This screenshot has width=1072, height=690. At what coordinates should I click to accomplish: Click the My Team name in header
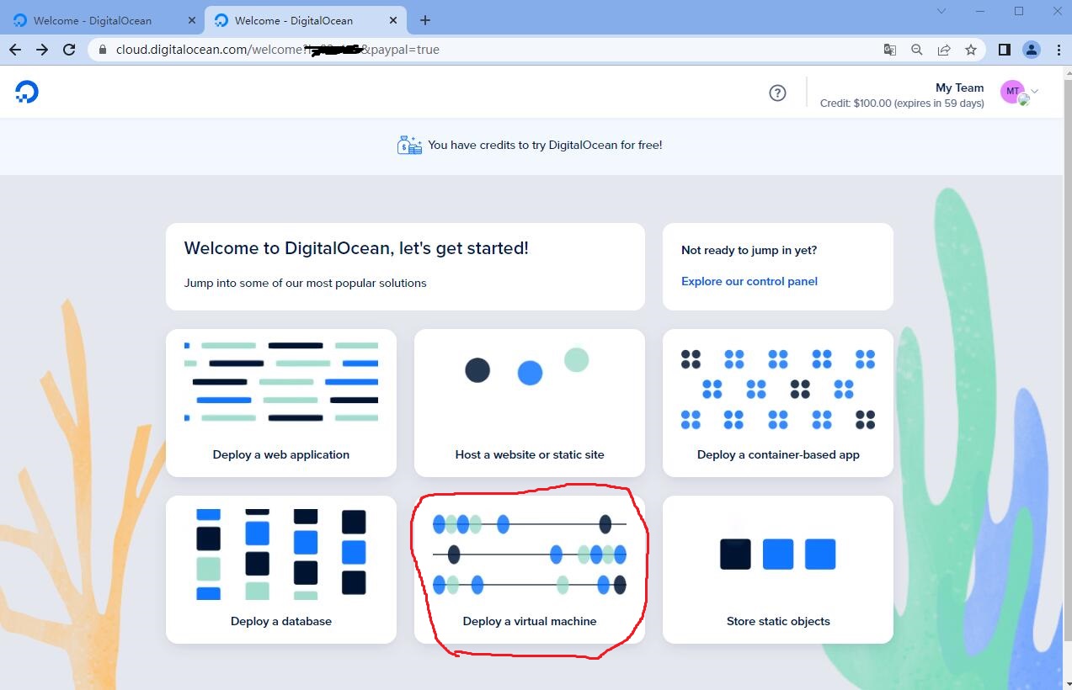959,88
